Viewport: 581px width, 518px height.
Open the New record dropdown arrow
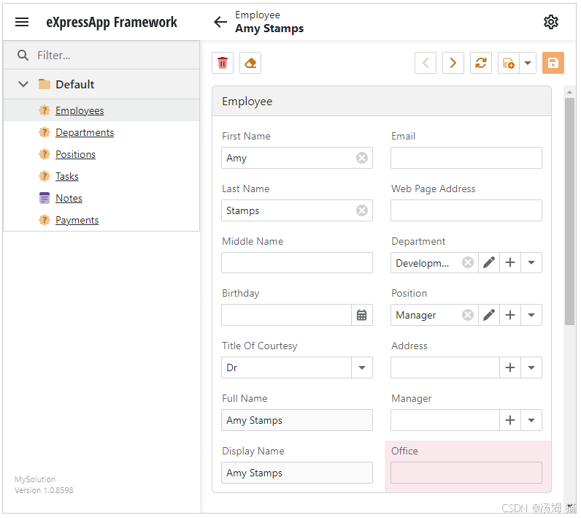click(528, 63)
